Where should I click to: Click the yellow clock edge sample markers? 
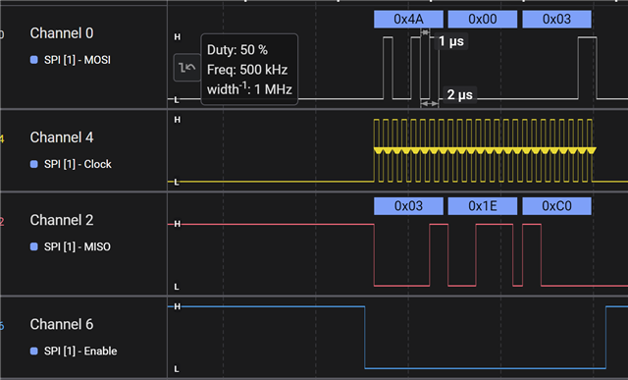pos(485,150)
